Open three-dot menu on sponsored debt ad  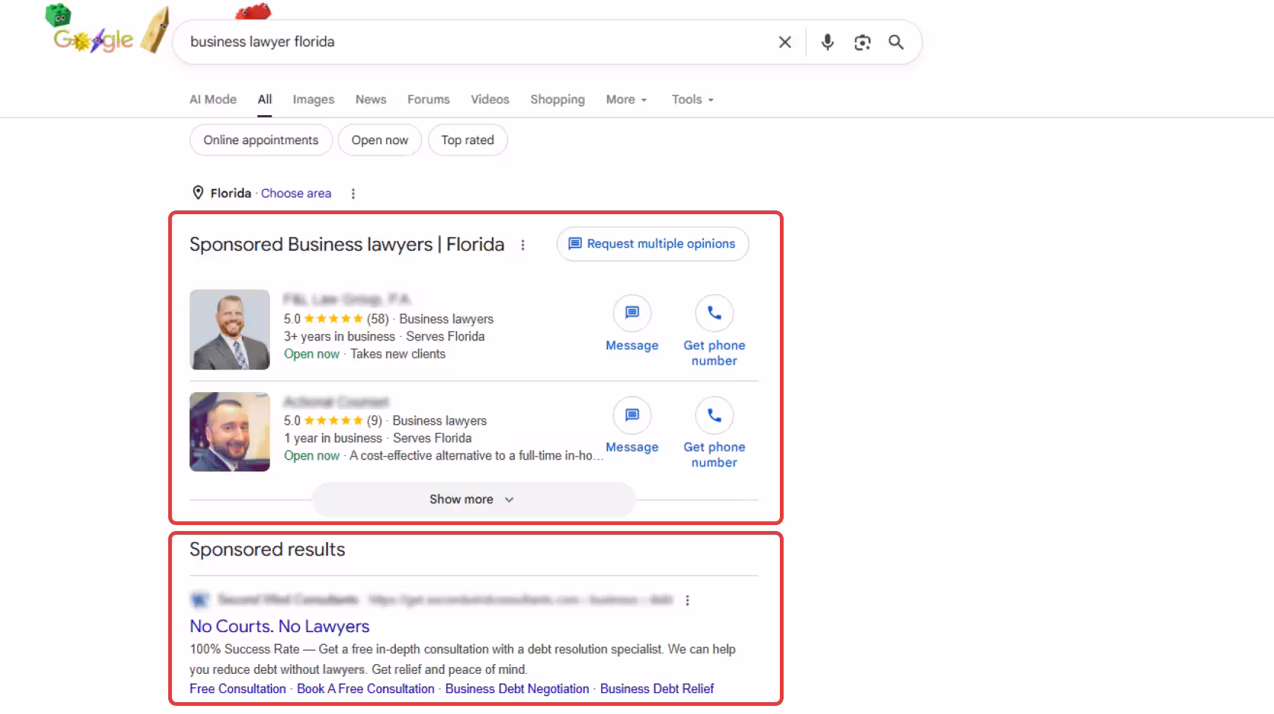tap(687, 600)
